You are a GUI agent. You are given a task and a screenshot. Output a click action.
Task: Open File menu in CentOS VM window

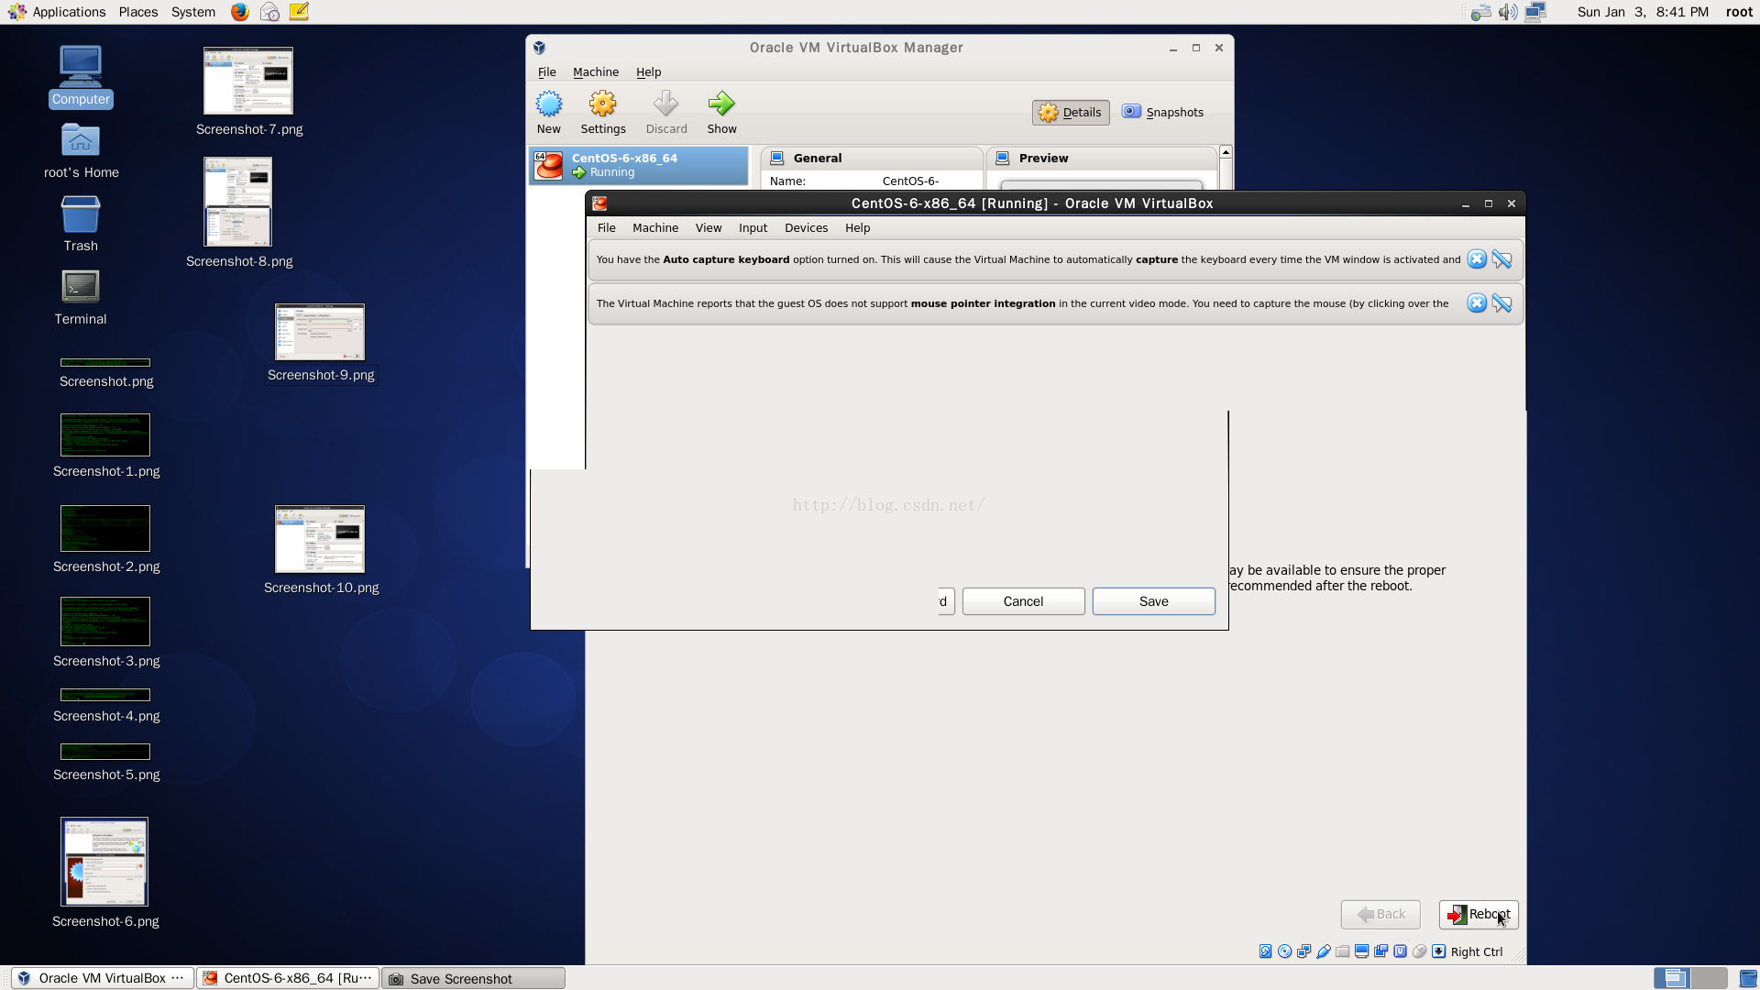[x=607, y=228]
